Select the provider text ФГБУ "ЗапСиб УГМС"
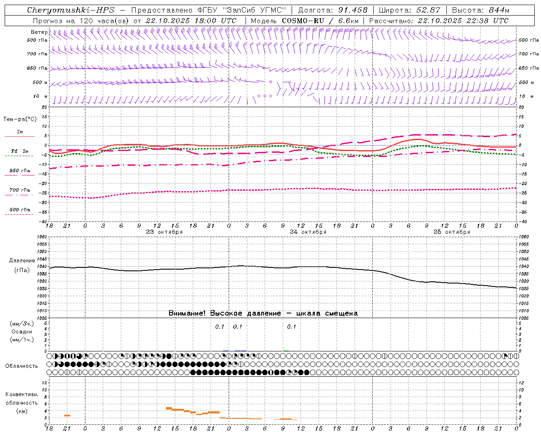Image resolution: width=541 pixels, height=432 pixels. [x=242, y=10]
